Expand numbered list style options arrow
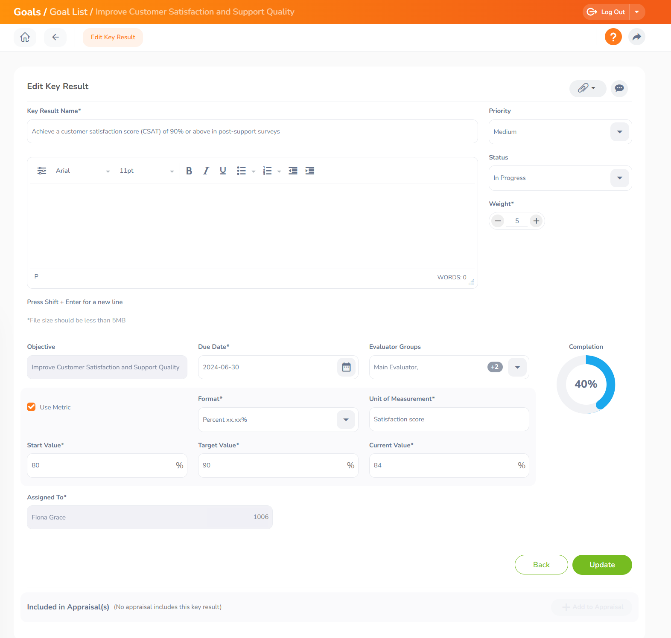The height and width of the screenshot is (638, 671). [x=279, y=171]
